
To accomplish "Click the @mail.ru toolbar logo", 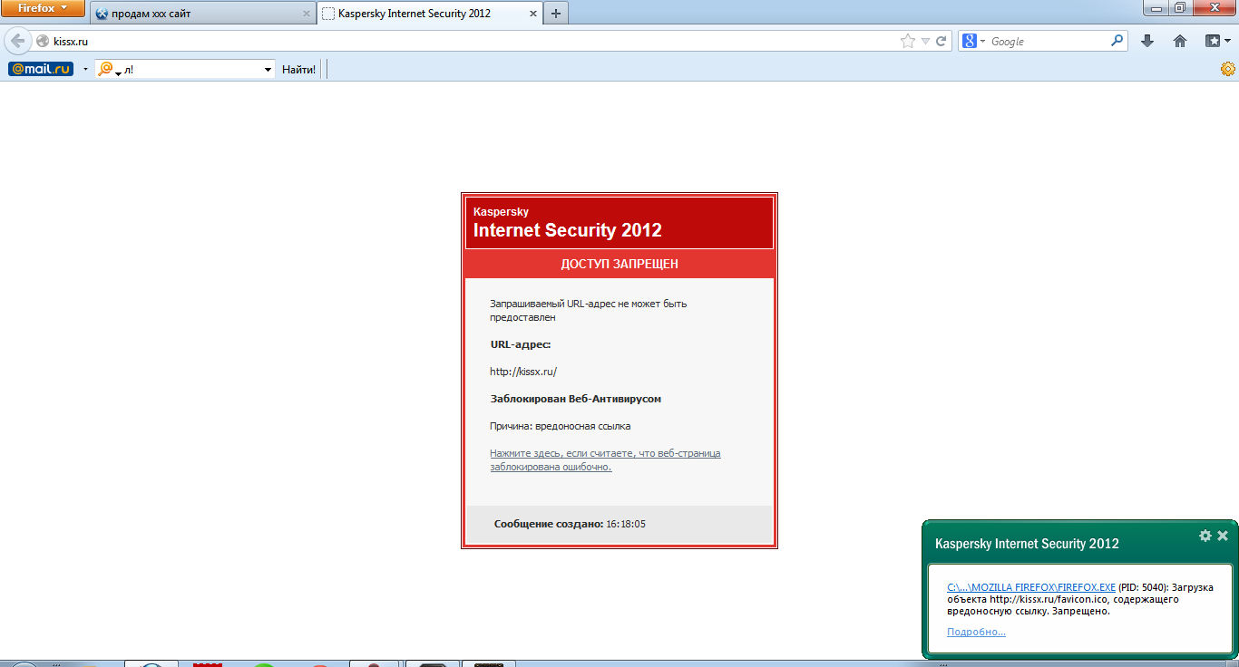I will [x=40, y=69].
